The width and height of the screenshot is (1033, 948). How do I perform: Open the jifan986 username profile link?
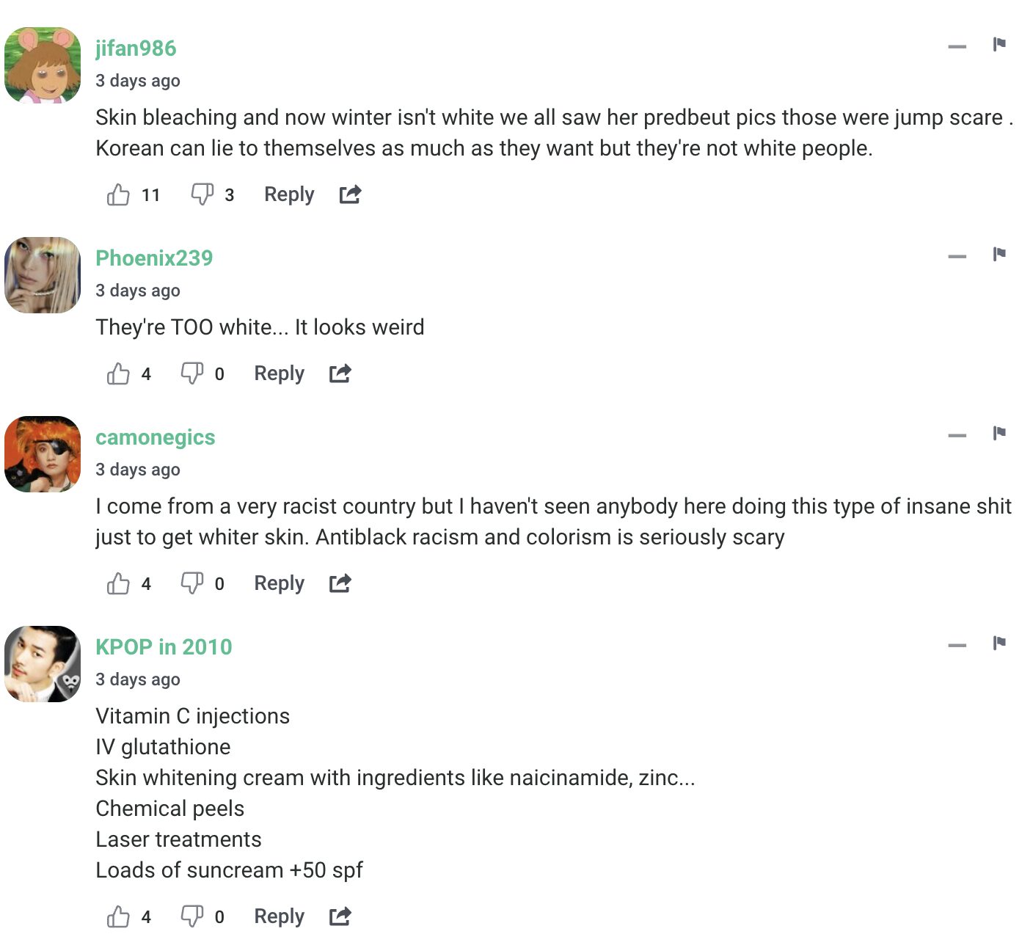click(136, 48)
